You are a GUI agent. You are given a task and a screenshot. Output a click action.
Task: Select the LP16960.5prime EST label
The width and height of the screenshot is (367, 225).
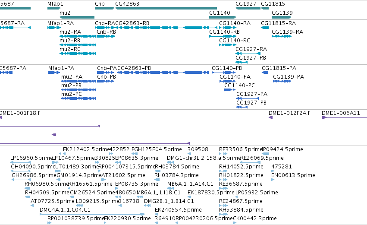[x=31, y=158]
